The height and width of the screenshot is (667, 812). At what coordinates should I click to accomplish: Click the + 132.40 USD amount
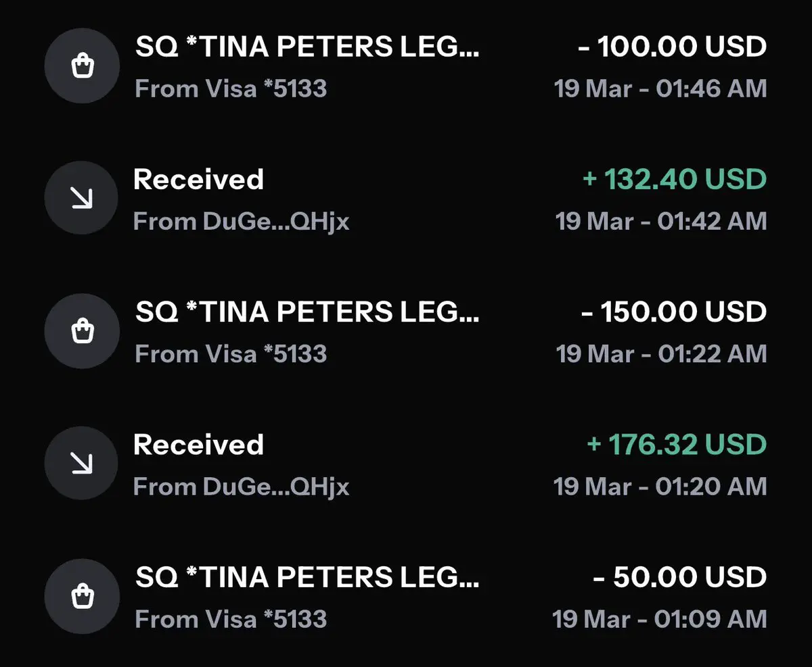click(674, 180)
